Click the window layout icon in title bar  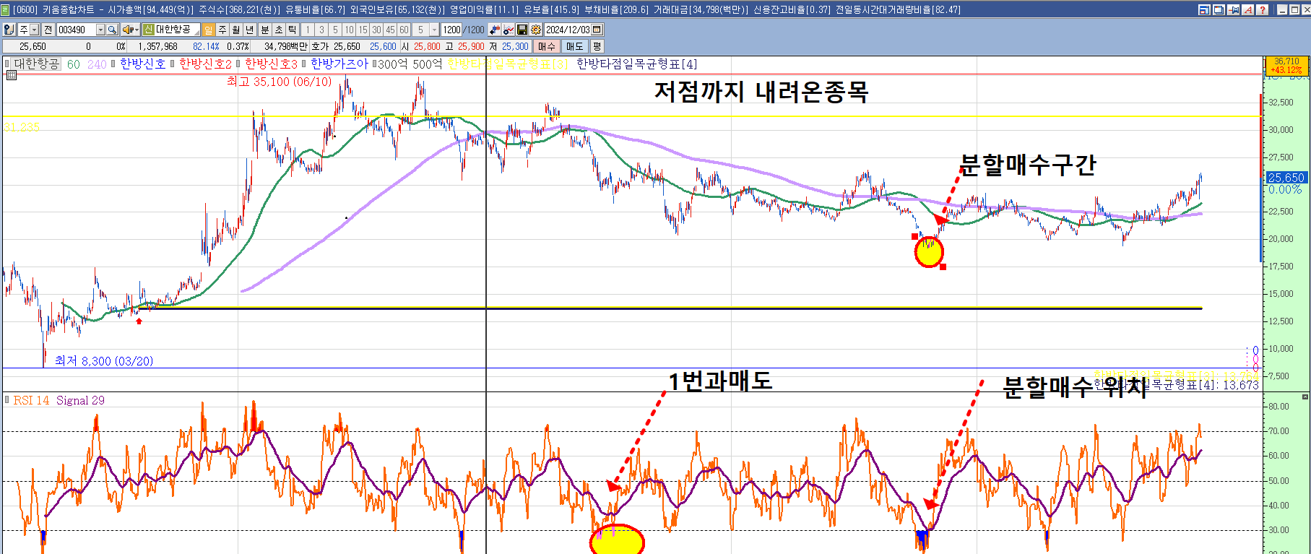coord(1203,9)
